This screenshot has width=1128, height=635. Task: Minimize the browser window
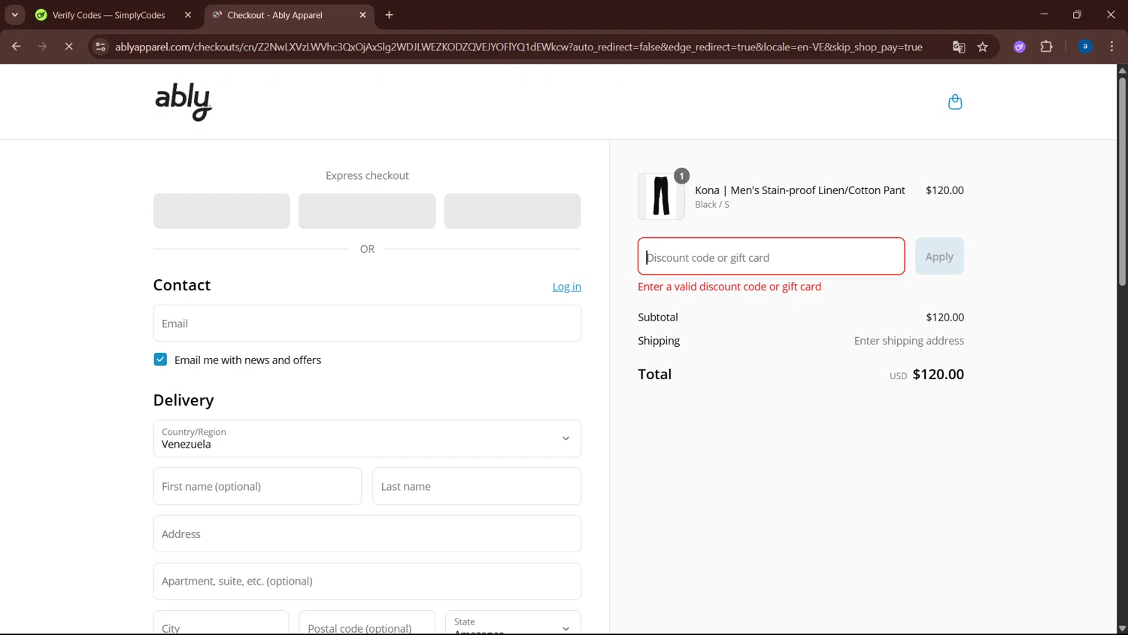tap(1044, 14)
